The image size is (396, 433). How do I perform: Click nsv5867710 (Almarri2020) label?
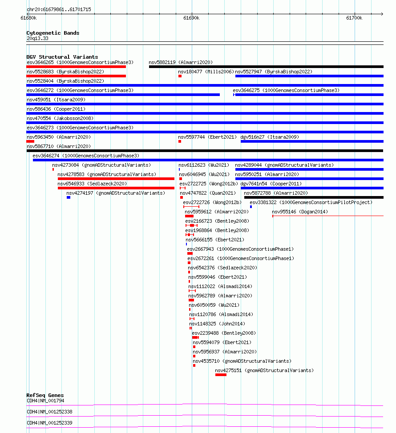tap(59, 147)
